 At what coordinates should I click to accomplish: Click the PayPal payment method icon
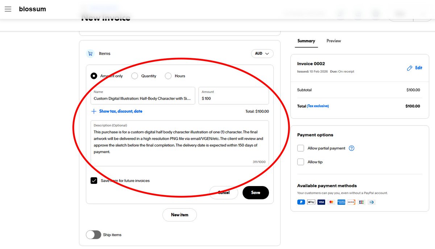[x=301, y=202]
